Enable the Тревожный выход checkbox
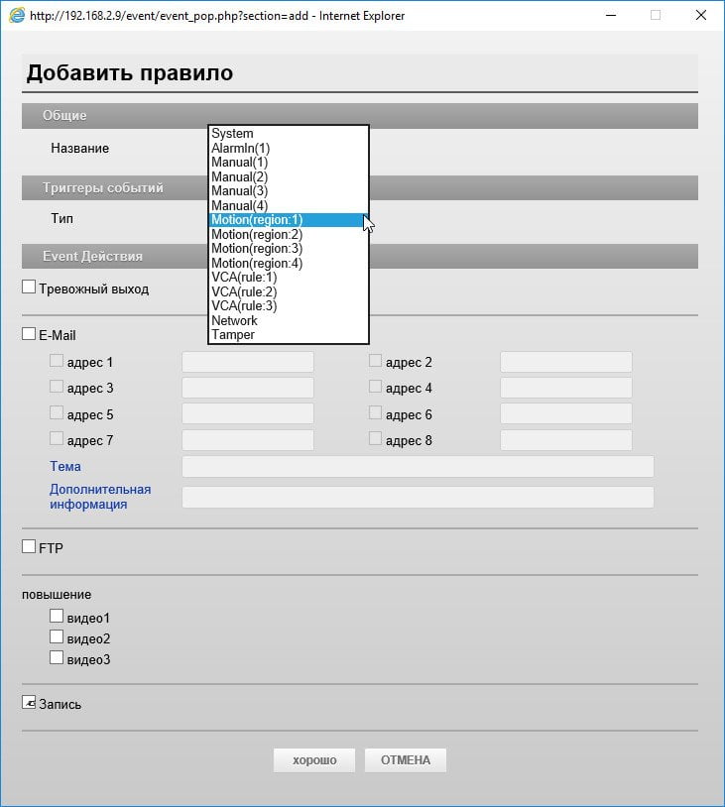Image resolution: width=725 pixels, height=807 pixels. [x=29, y=288]
